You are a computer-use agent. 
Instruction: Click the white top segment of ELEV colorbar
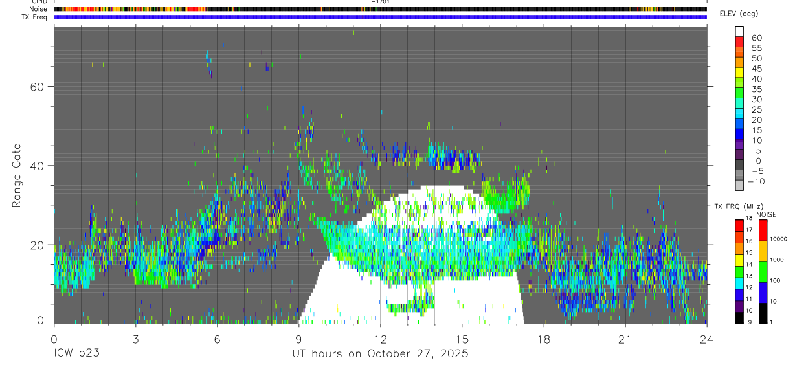tap(739, 31)
